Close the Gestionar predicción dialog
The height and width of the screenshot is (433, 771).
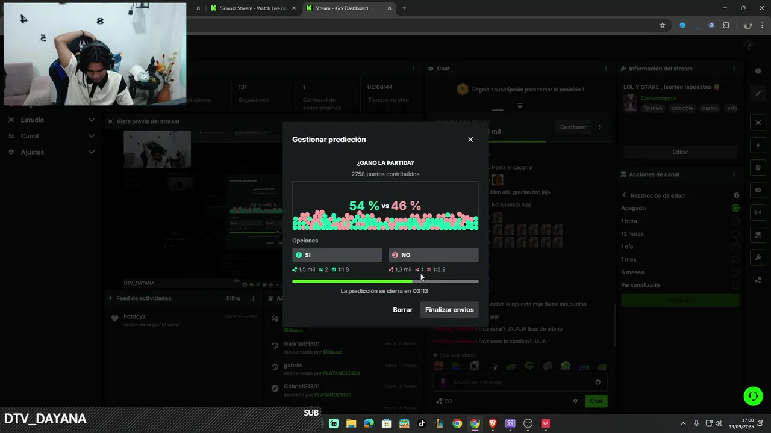point(470,140)
